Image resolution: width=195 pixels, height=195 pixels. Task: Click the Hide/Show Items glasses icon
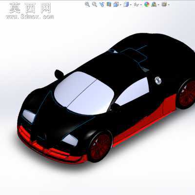[136, 4]
